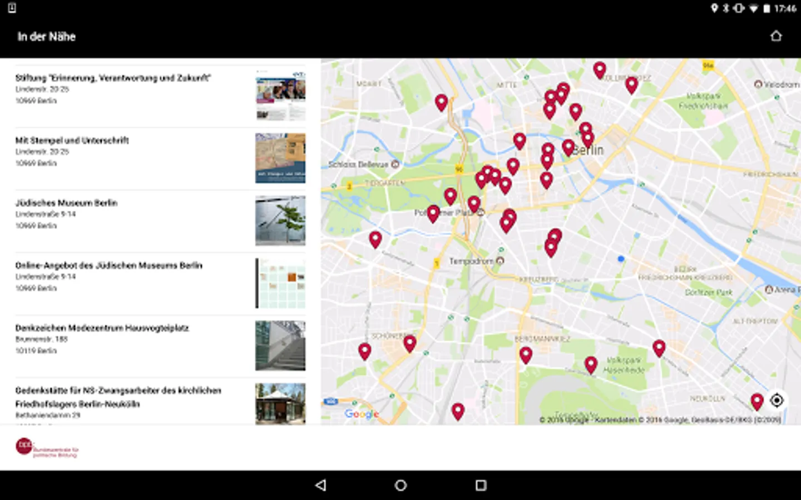This screenshot has width=801, height=500.
Task: Select the pin beside the Berlin city label
Action: tap(568, 147)
